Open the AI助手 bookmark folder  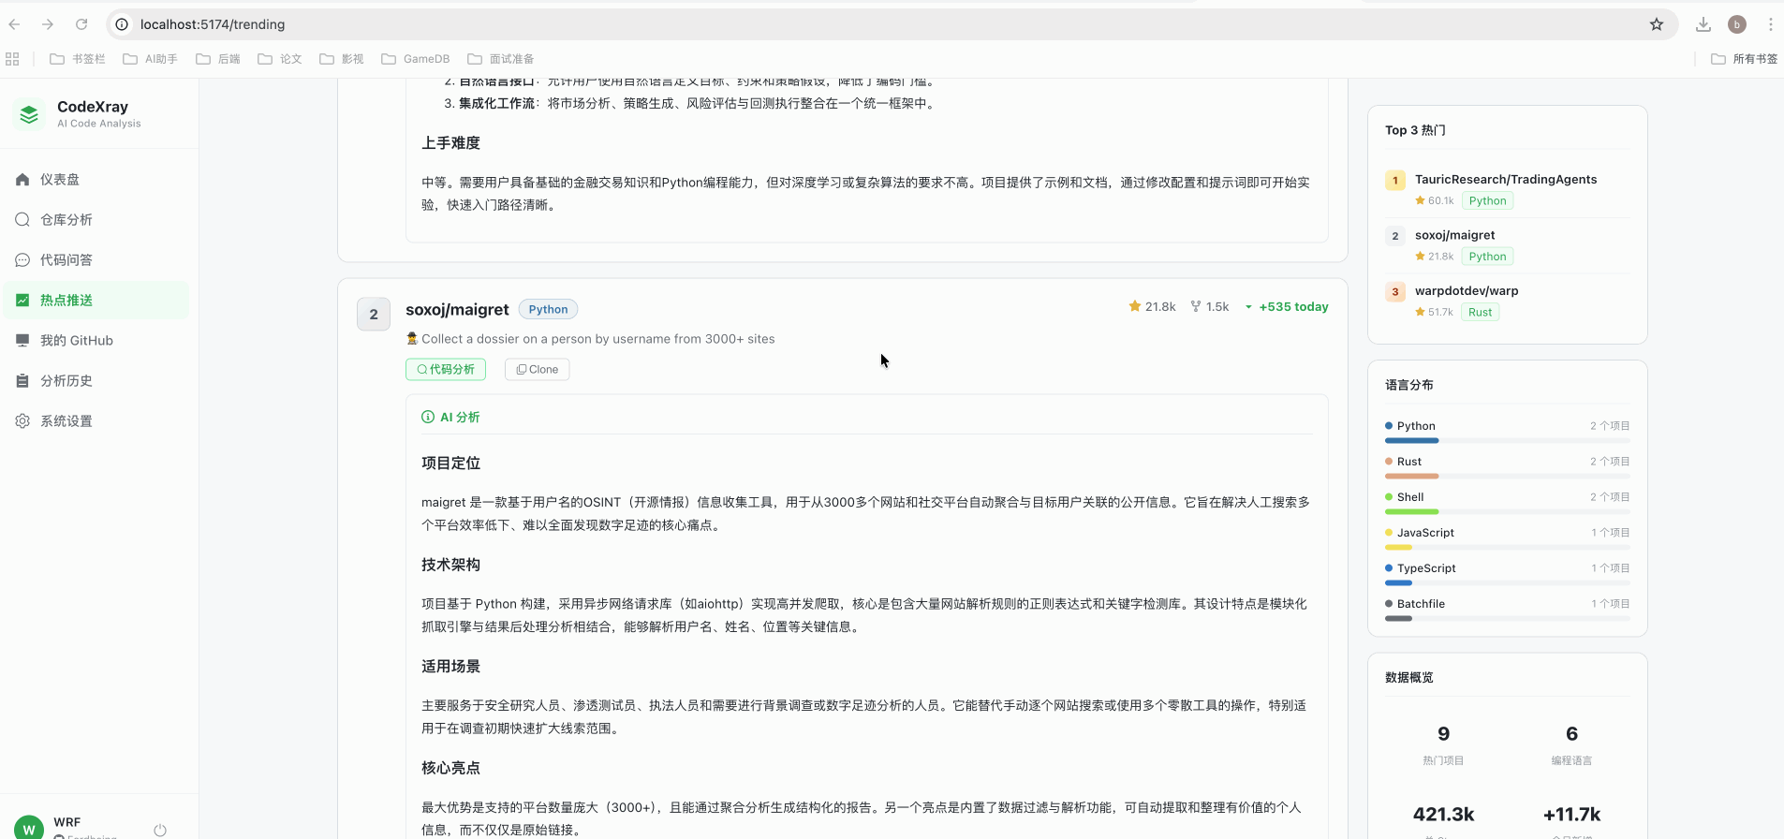pyautogui.click(x=150, y=59)
